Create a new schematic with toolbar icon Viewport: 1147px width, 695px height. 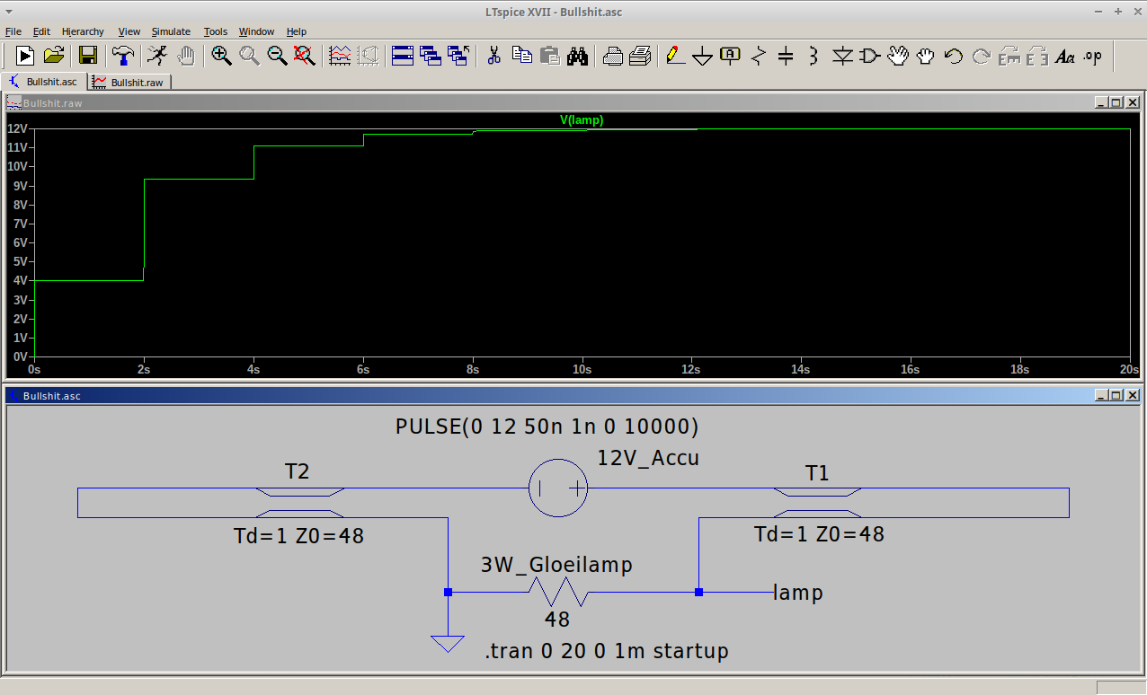[x=25, y=56]
